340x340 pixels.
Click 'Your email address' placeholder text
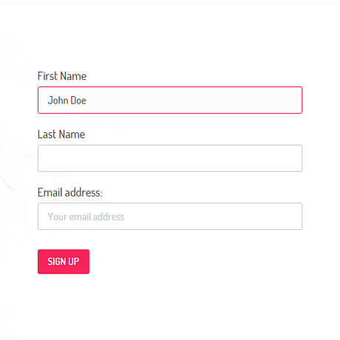pos(86,217)
